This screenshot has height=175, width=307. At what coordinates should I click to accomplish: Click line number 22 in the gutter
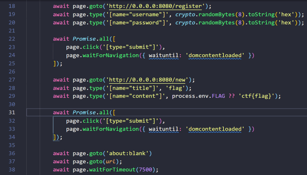click(12, 39)
